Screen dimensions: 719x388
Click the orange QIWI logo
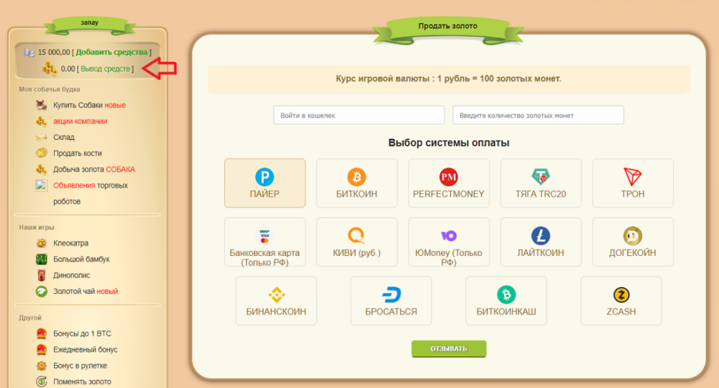[x=357, y=235]
